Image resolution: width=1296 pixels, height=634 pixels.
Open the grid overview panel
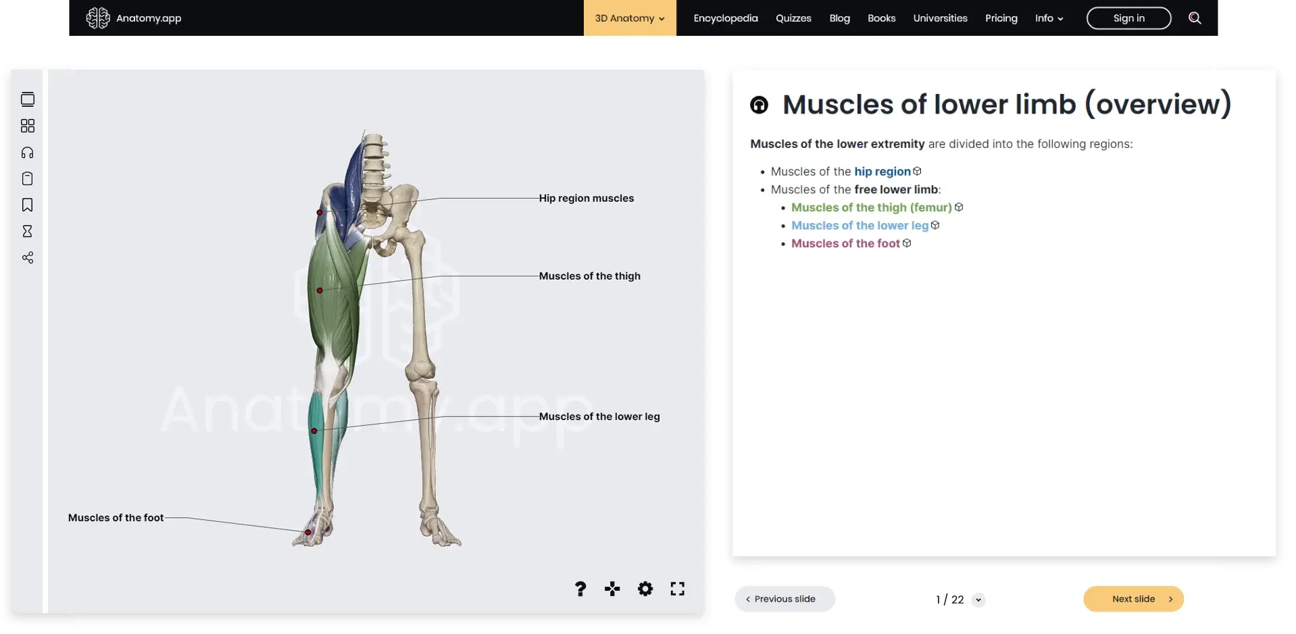27,126
